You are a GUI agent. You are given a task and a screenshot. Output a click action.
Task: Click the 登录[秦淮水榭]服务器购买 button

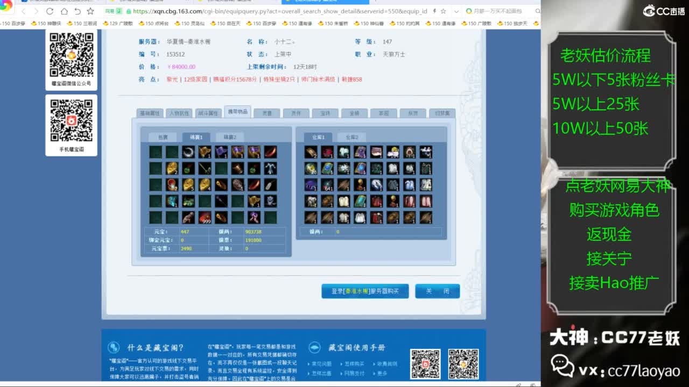click(x=365, y=290)
